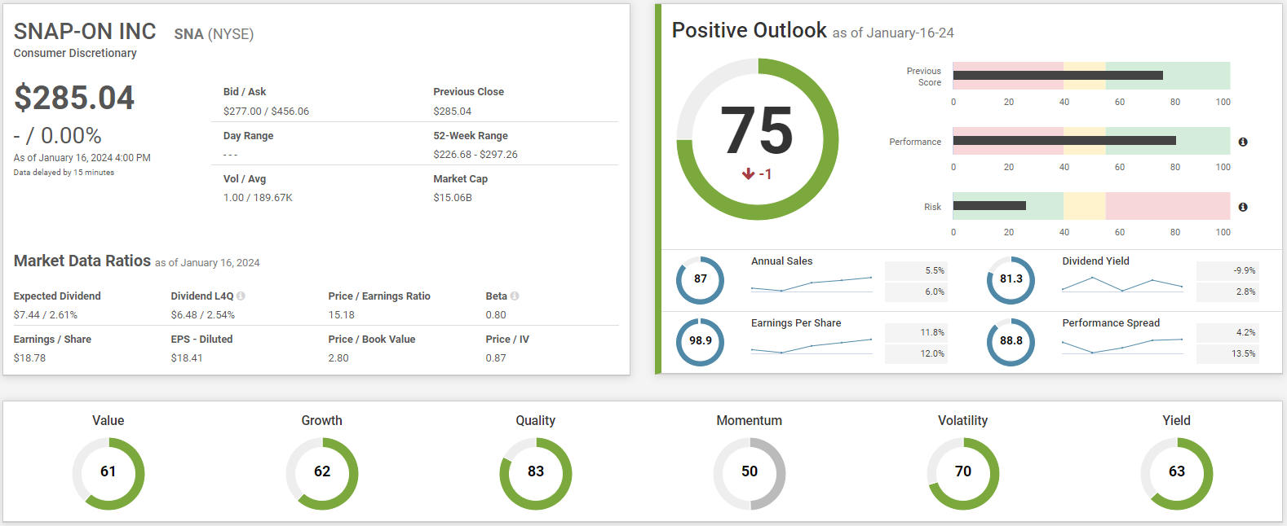The width and height of the screenshot is (1287, 526).
Task: Open the Performance Spread sparkline chart
Action: pyautogui.click(x=1122, y=346)
